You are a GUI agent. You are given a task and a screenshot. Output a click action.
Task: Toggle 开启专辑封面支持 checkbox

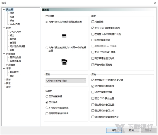(93, 65)
